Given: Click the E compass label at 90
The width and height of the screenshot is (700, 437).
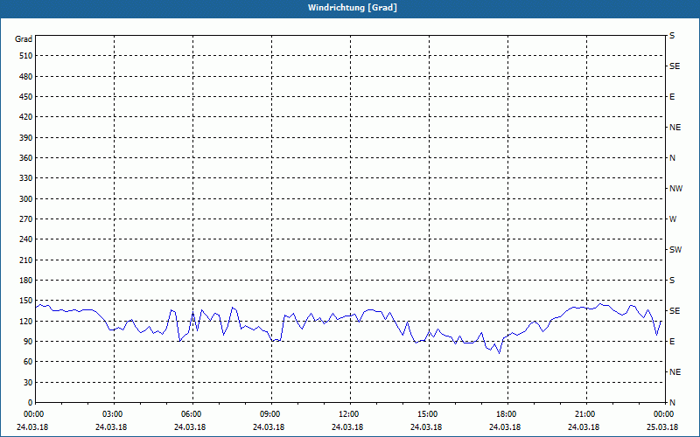Looking at the screenshot, I should [x=672, y=341].
